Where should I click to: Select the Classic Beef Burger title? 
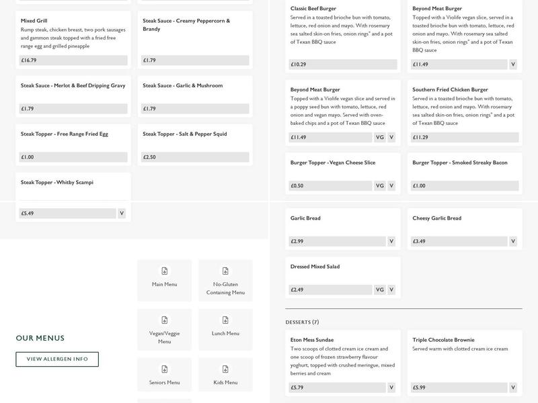(x=313, y=9)
